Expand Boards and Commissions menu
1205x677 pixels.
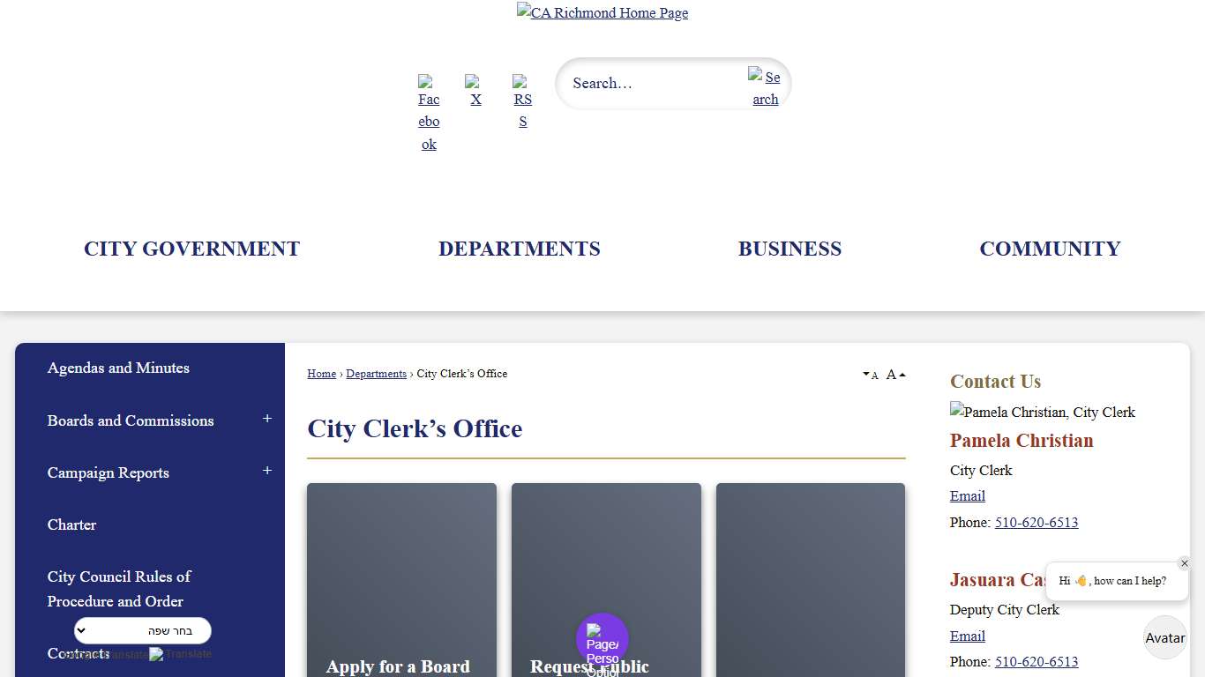[x=267, y=420]
